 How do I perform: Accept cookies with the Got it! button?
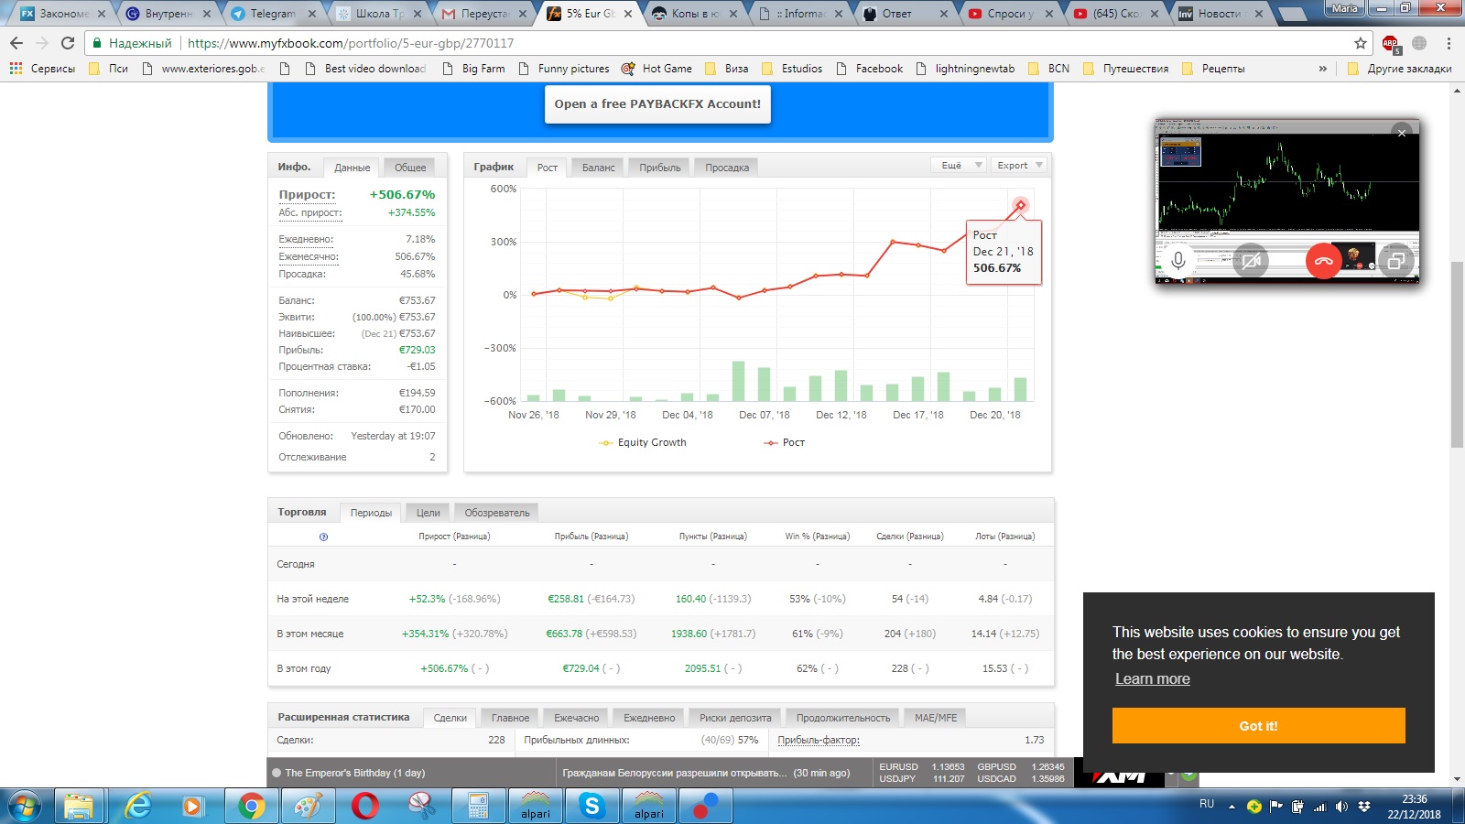(1258, 726)
